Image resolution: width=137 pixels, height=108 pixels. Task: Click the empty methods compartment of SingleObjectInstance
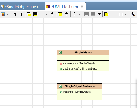click(80, 97)
